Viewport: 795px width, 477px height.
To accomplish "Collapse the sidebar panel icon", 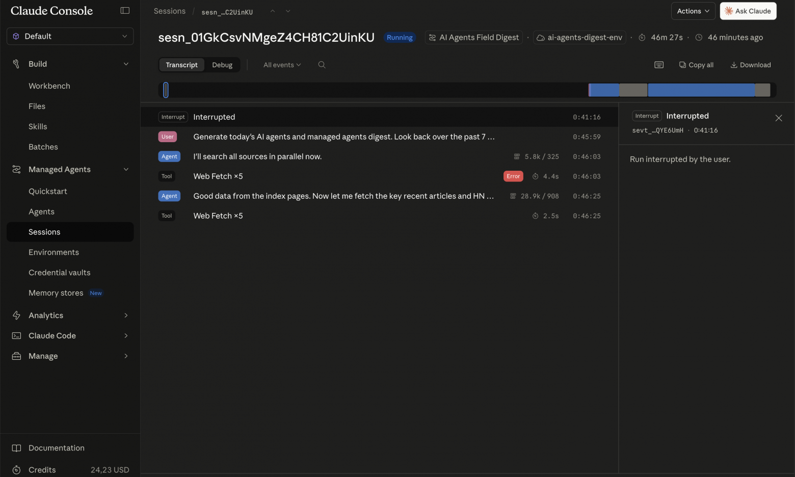I will 125,11.
